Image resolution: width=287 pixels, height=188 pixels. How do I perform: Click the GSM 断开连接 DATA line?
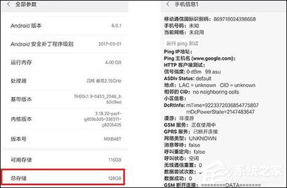[212, 185]
